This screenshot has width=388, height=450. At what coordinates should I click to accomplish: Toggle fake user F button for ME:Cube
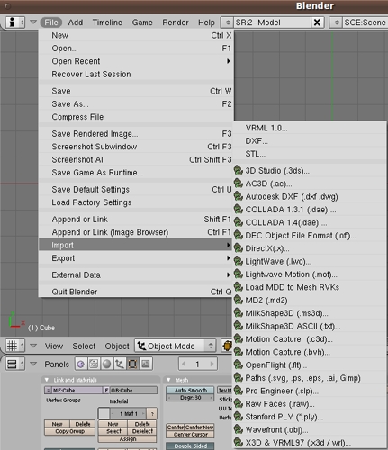tap(106, 391)
